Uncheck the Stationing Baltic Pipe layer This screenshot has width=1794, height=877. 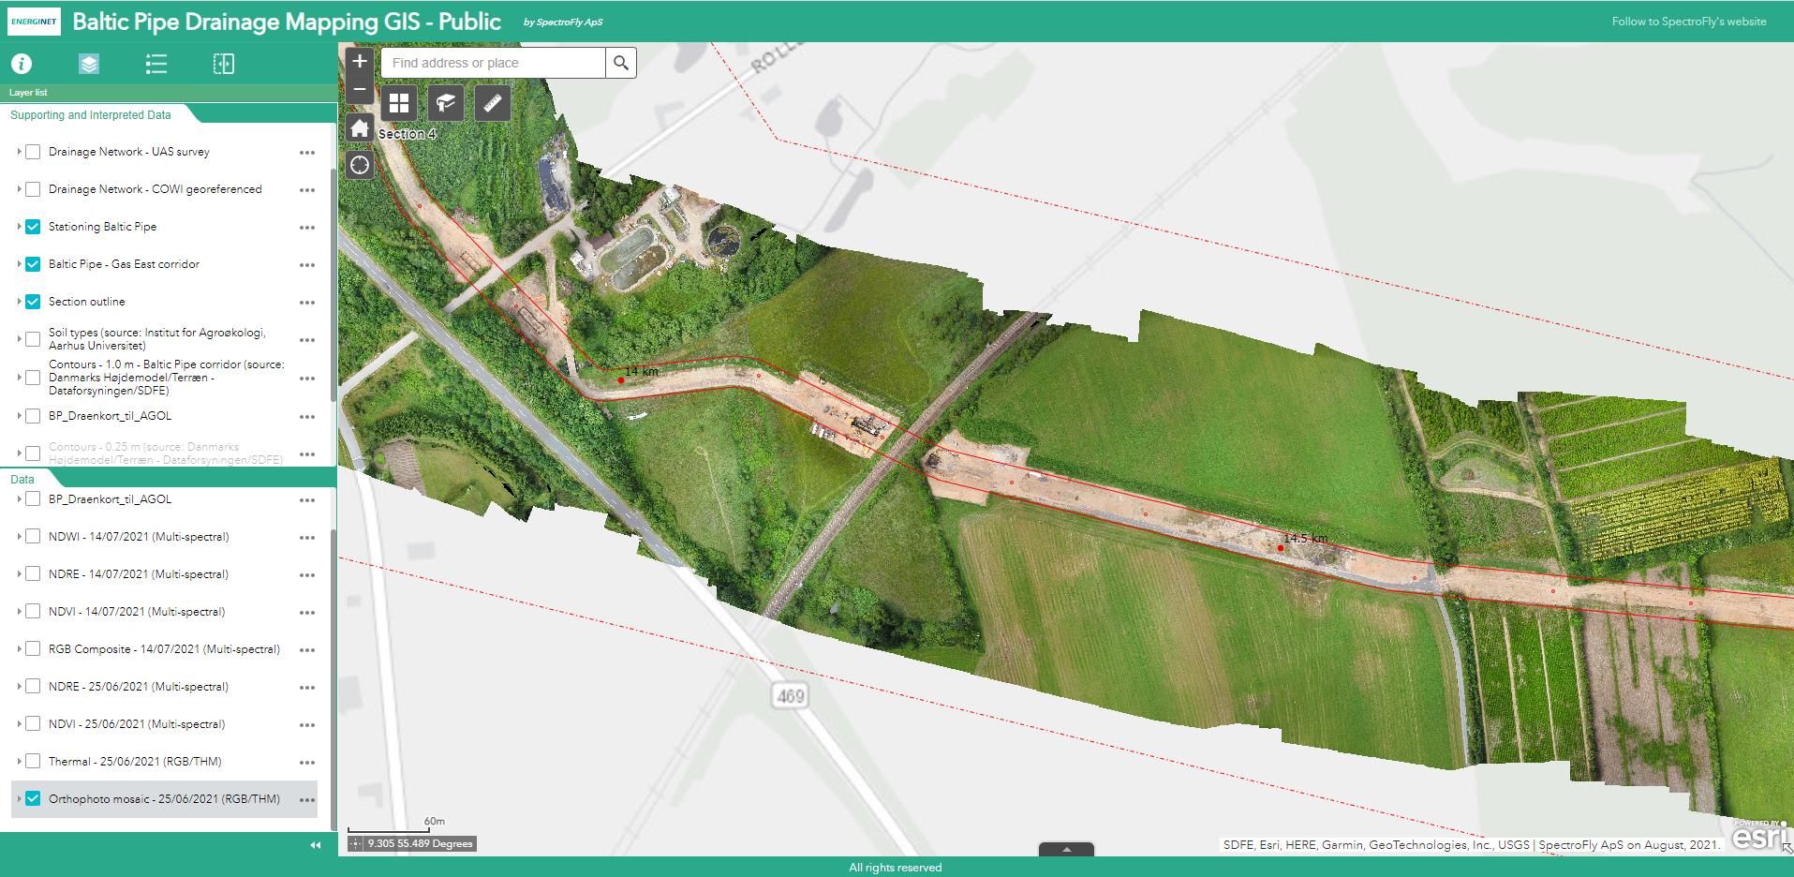(33, 227)
